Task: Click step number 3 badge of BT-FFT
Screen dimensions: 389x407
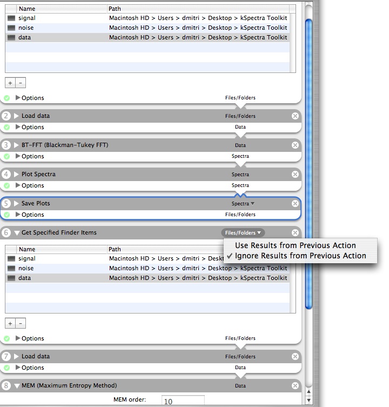Action: (x=6, y=145)
